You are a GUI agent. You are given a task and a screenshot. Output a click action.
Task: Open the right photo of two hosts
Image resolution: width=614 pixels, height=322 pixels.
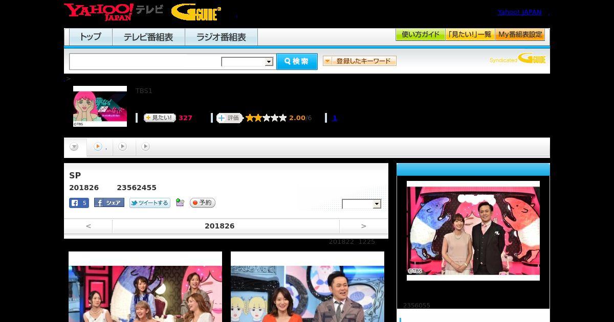coord(308,287)
